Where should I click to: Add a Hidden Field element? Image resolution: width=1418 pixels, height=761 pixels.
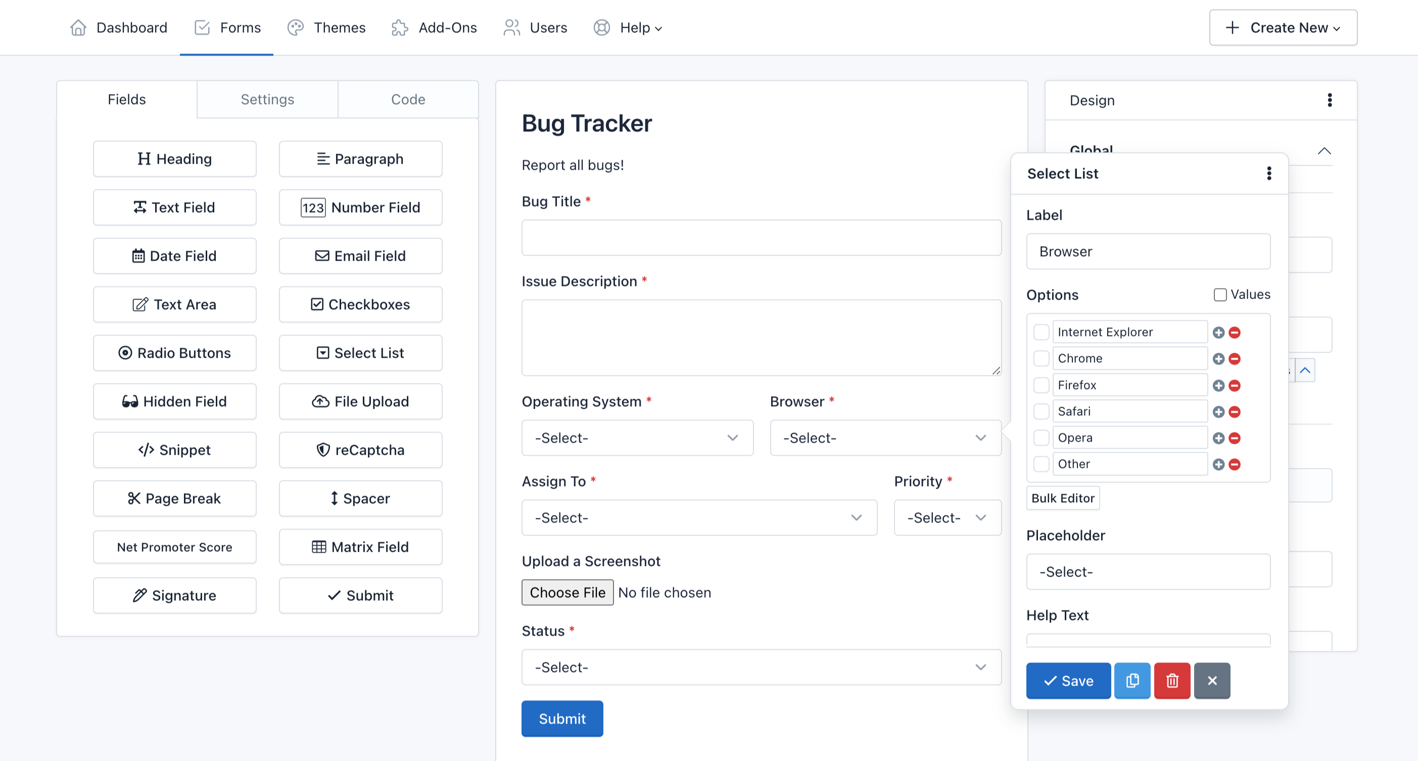[174, 401]
